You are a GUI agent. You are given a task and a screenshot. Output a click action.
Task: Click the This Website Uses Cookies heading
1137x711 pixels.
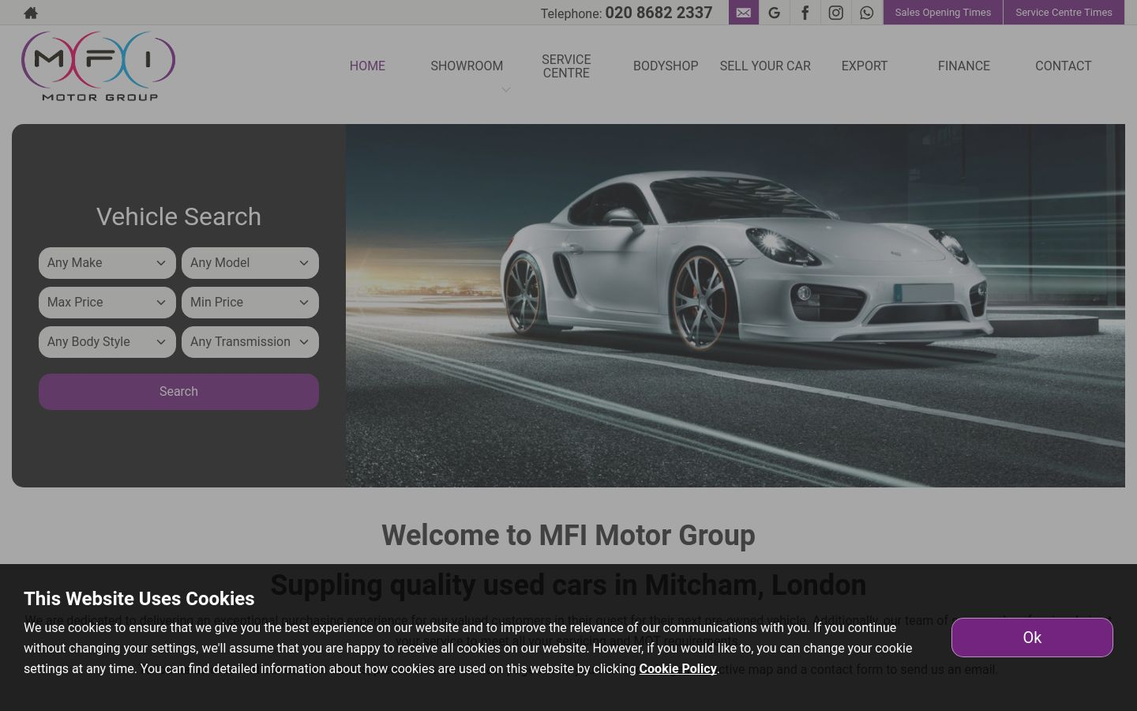(139, 599)
